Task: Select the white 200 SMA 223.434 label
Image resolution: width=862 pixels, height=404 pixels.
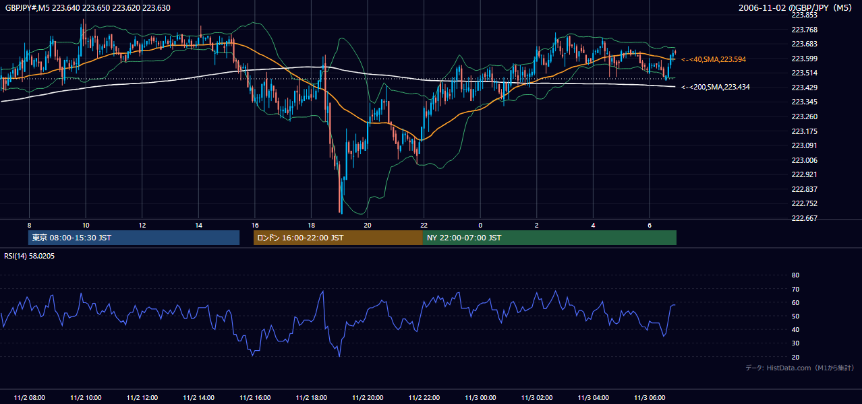Action: 716,88
